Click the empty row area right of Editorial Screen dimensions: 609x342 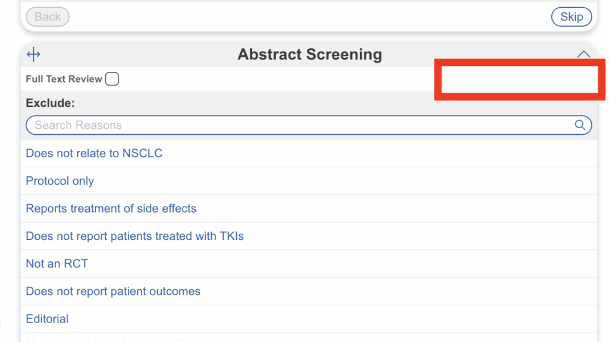(x=357, y=319)
